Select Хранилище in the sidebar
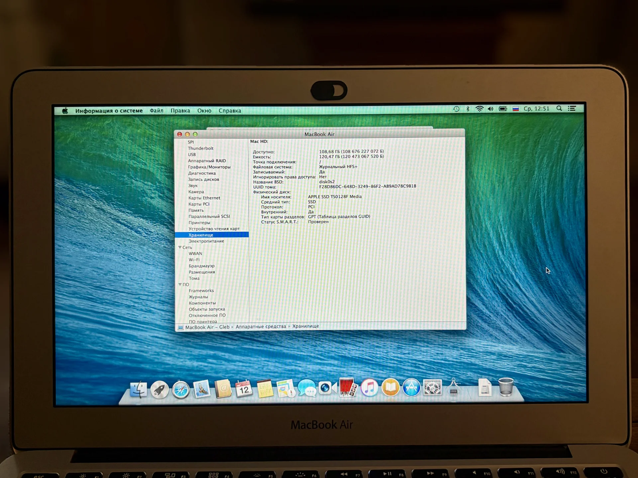Screen dimensions: 638x478 (x=212, y=235)
